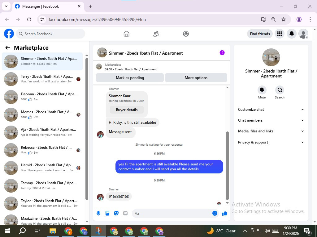317x237 pixels.
Task: Open the account profile avatar menu
Action: [303, 34]
